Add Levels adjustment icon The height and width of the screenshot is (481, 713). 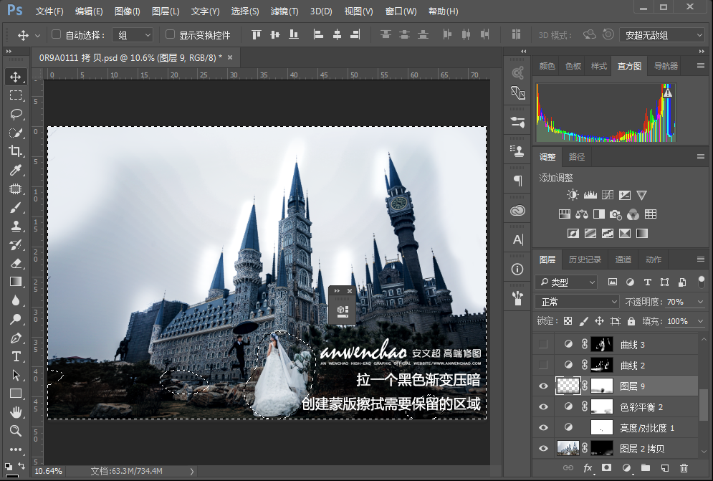point(590,195)
